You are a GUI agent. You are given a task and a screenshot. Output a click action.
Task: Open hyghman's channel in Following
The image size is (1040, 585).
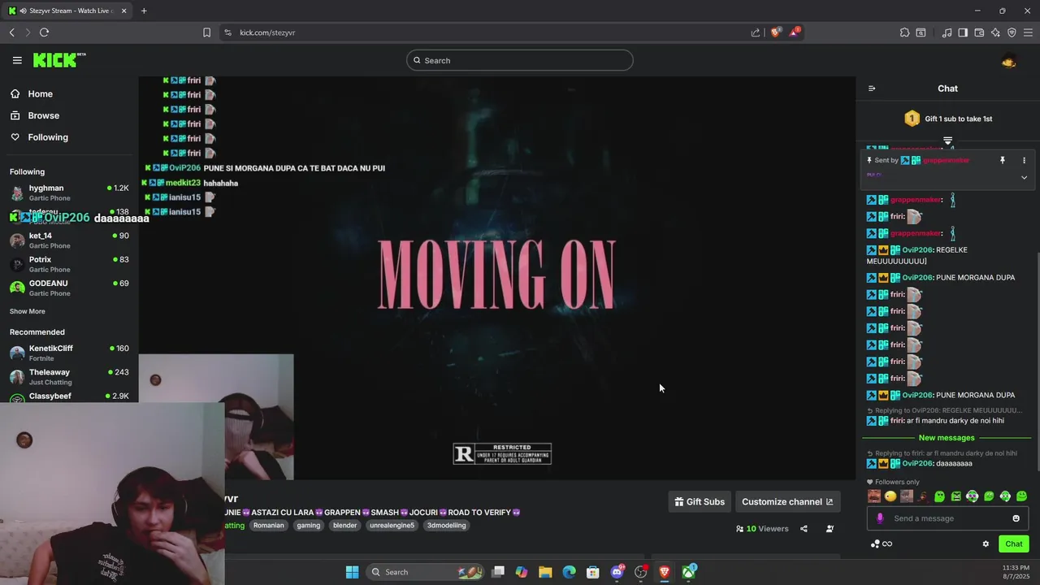click(x=69, y=193)
